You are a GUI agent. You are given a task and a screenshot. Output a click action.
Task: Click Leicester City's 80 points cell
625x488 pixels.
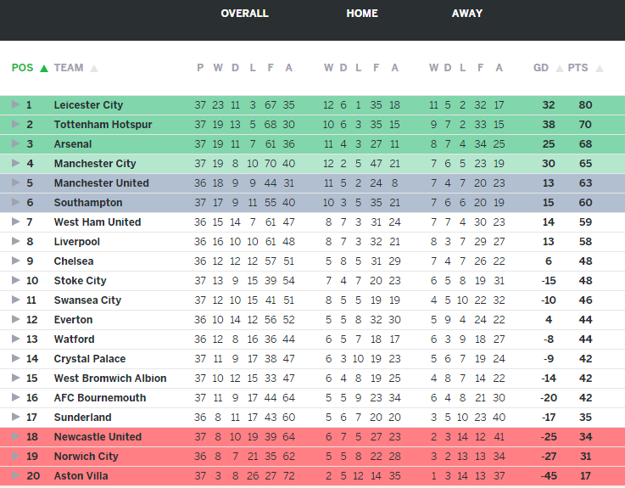point(585,105)
